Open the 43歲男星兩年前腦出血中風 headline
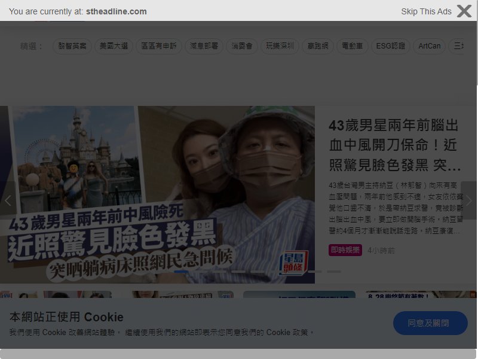Viewport: 478px width, 359px height. point(394,145)
